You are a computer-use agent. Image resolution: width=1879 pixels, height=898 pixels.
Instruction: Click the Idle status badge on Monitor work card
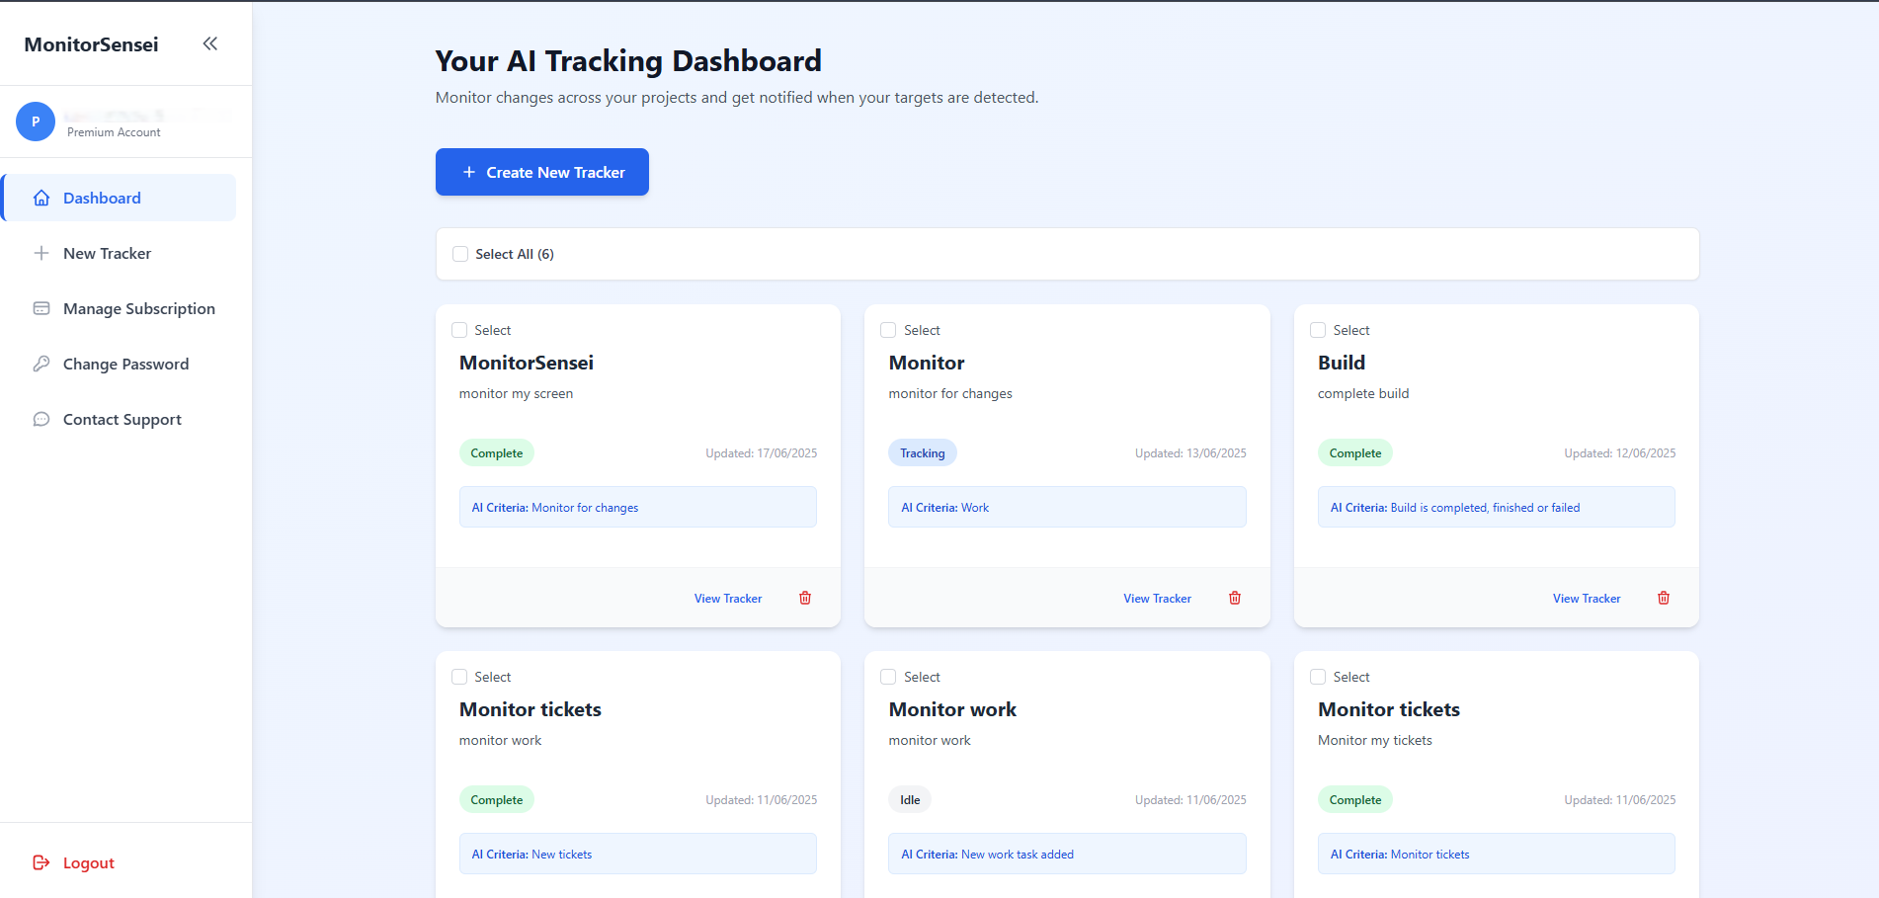pos(910,800)
